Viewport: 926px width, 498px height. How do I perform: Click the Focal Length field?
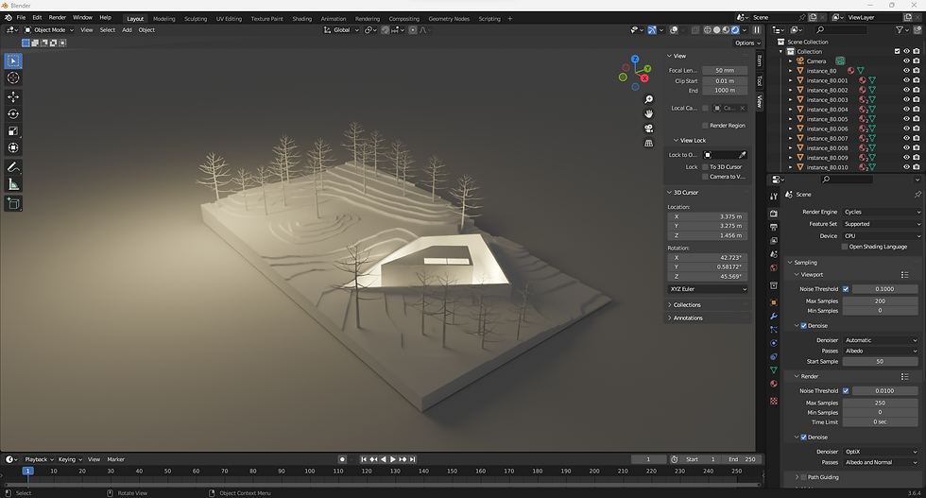(x=724, y=70)
